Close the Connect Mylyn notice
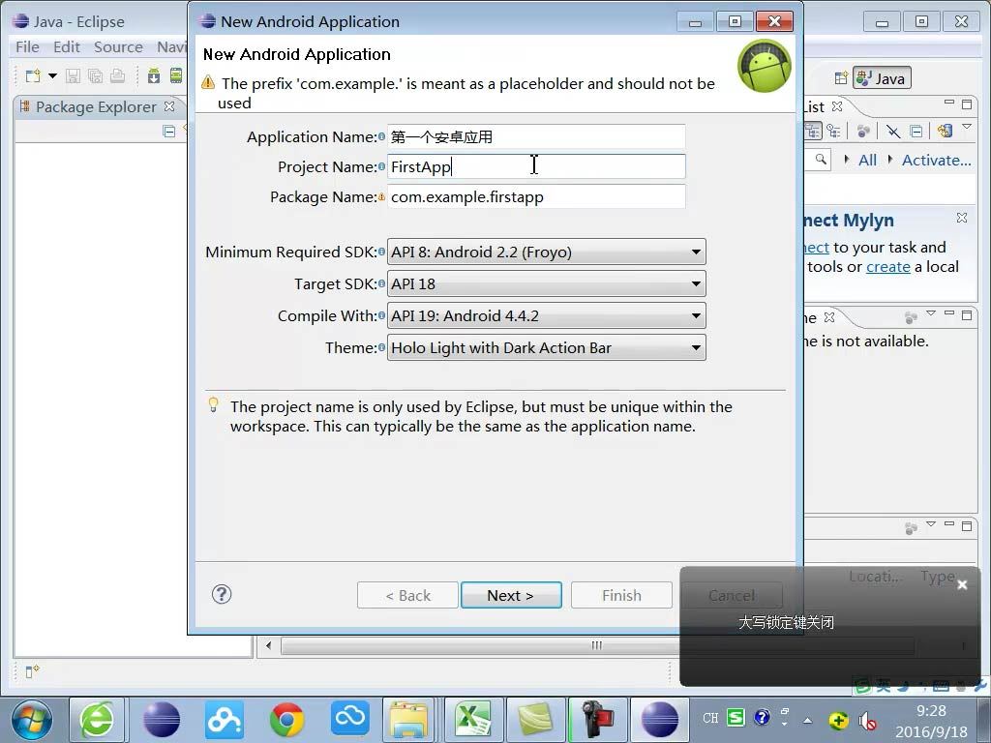 click(x=961, y=218)
